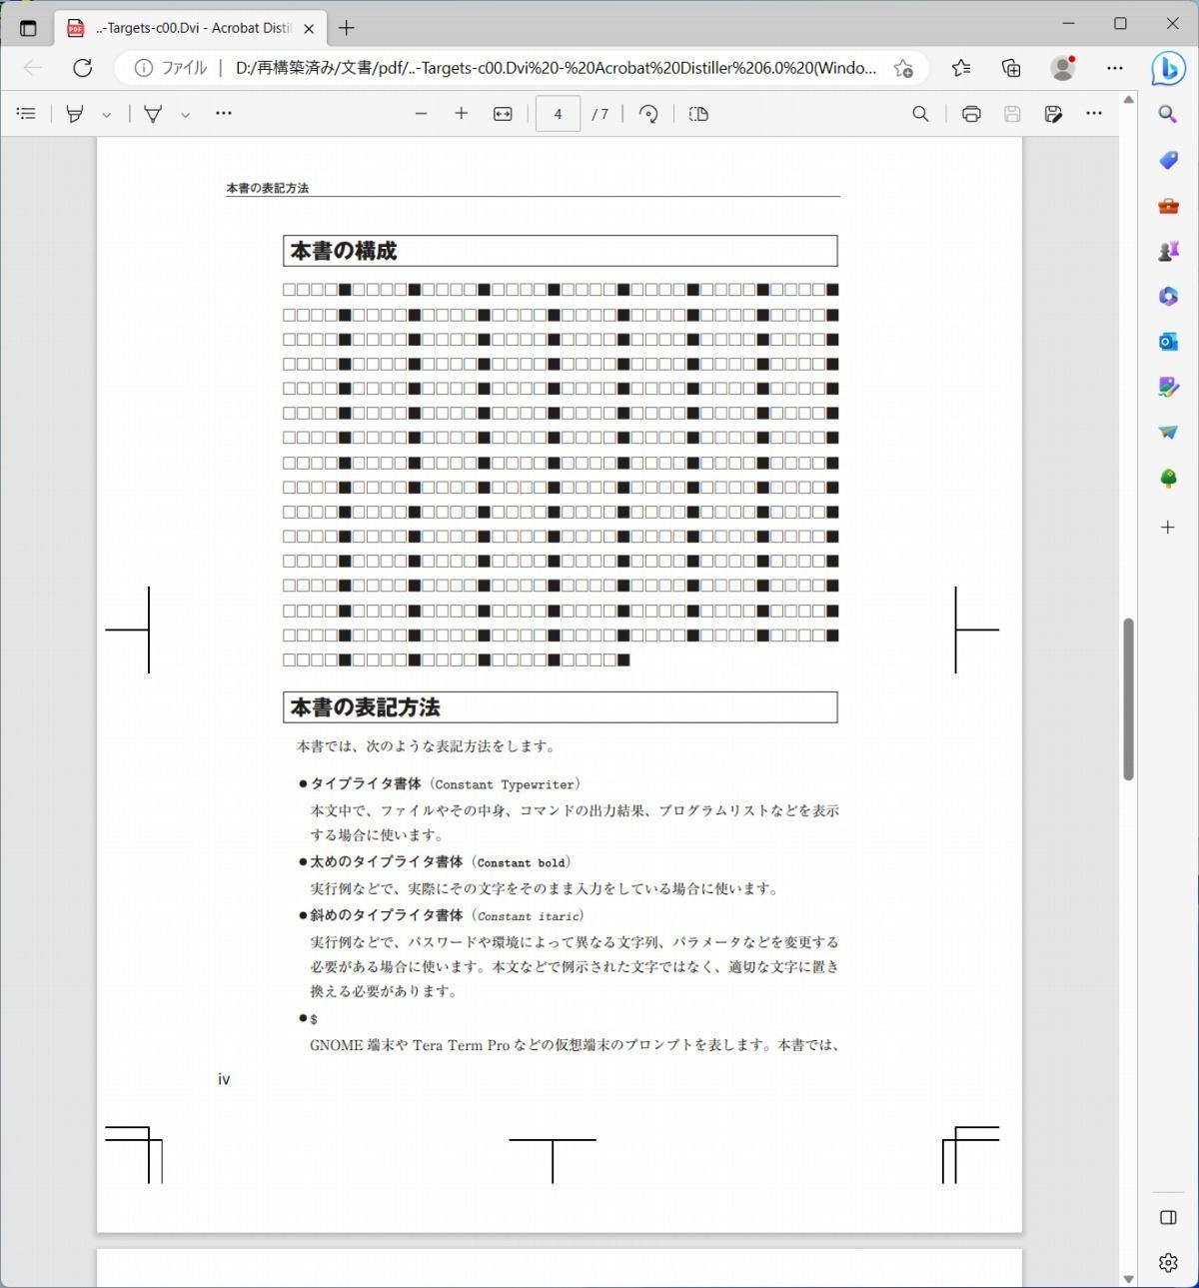Image resolution: width=1199 pixels, height=1288 pixels.
Task: Open sidebar Search icon
Action: [1168, 114]
